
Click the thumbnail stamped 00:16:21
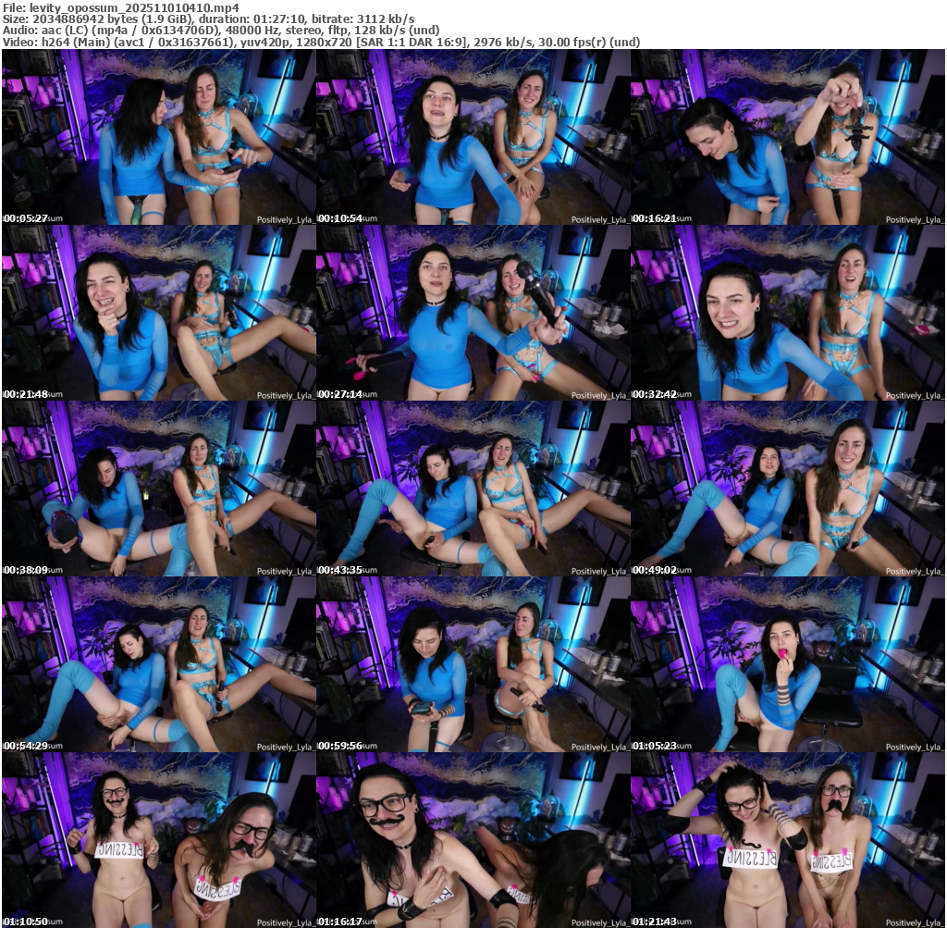click(788, 137)
